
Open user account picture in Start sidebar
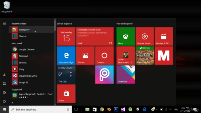pos(4,75)
